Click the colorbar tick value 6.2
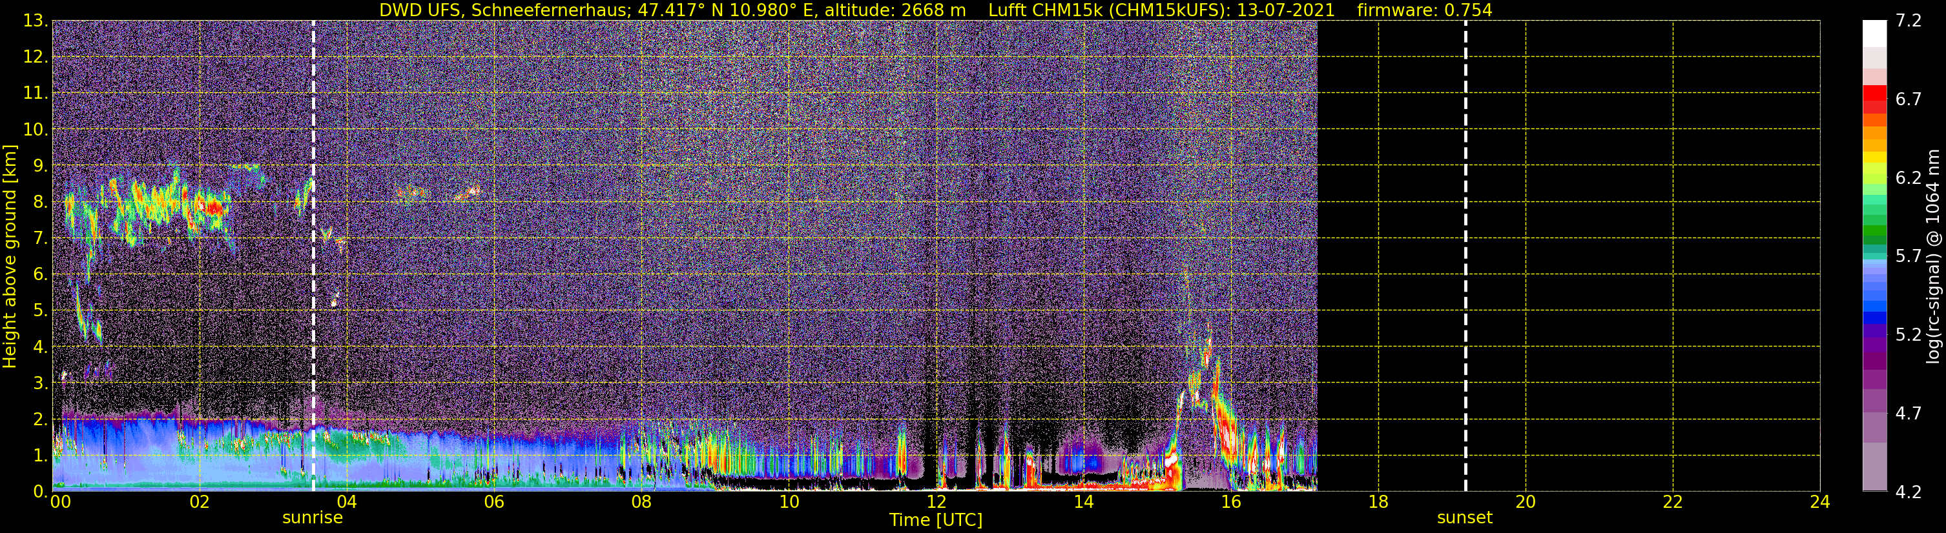Viewport: 1946px width, 533px height. click(x=1909, y=177)
